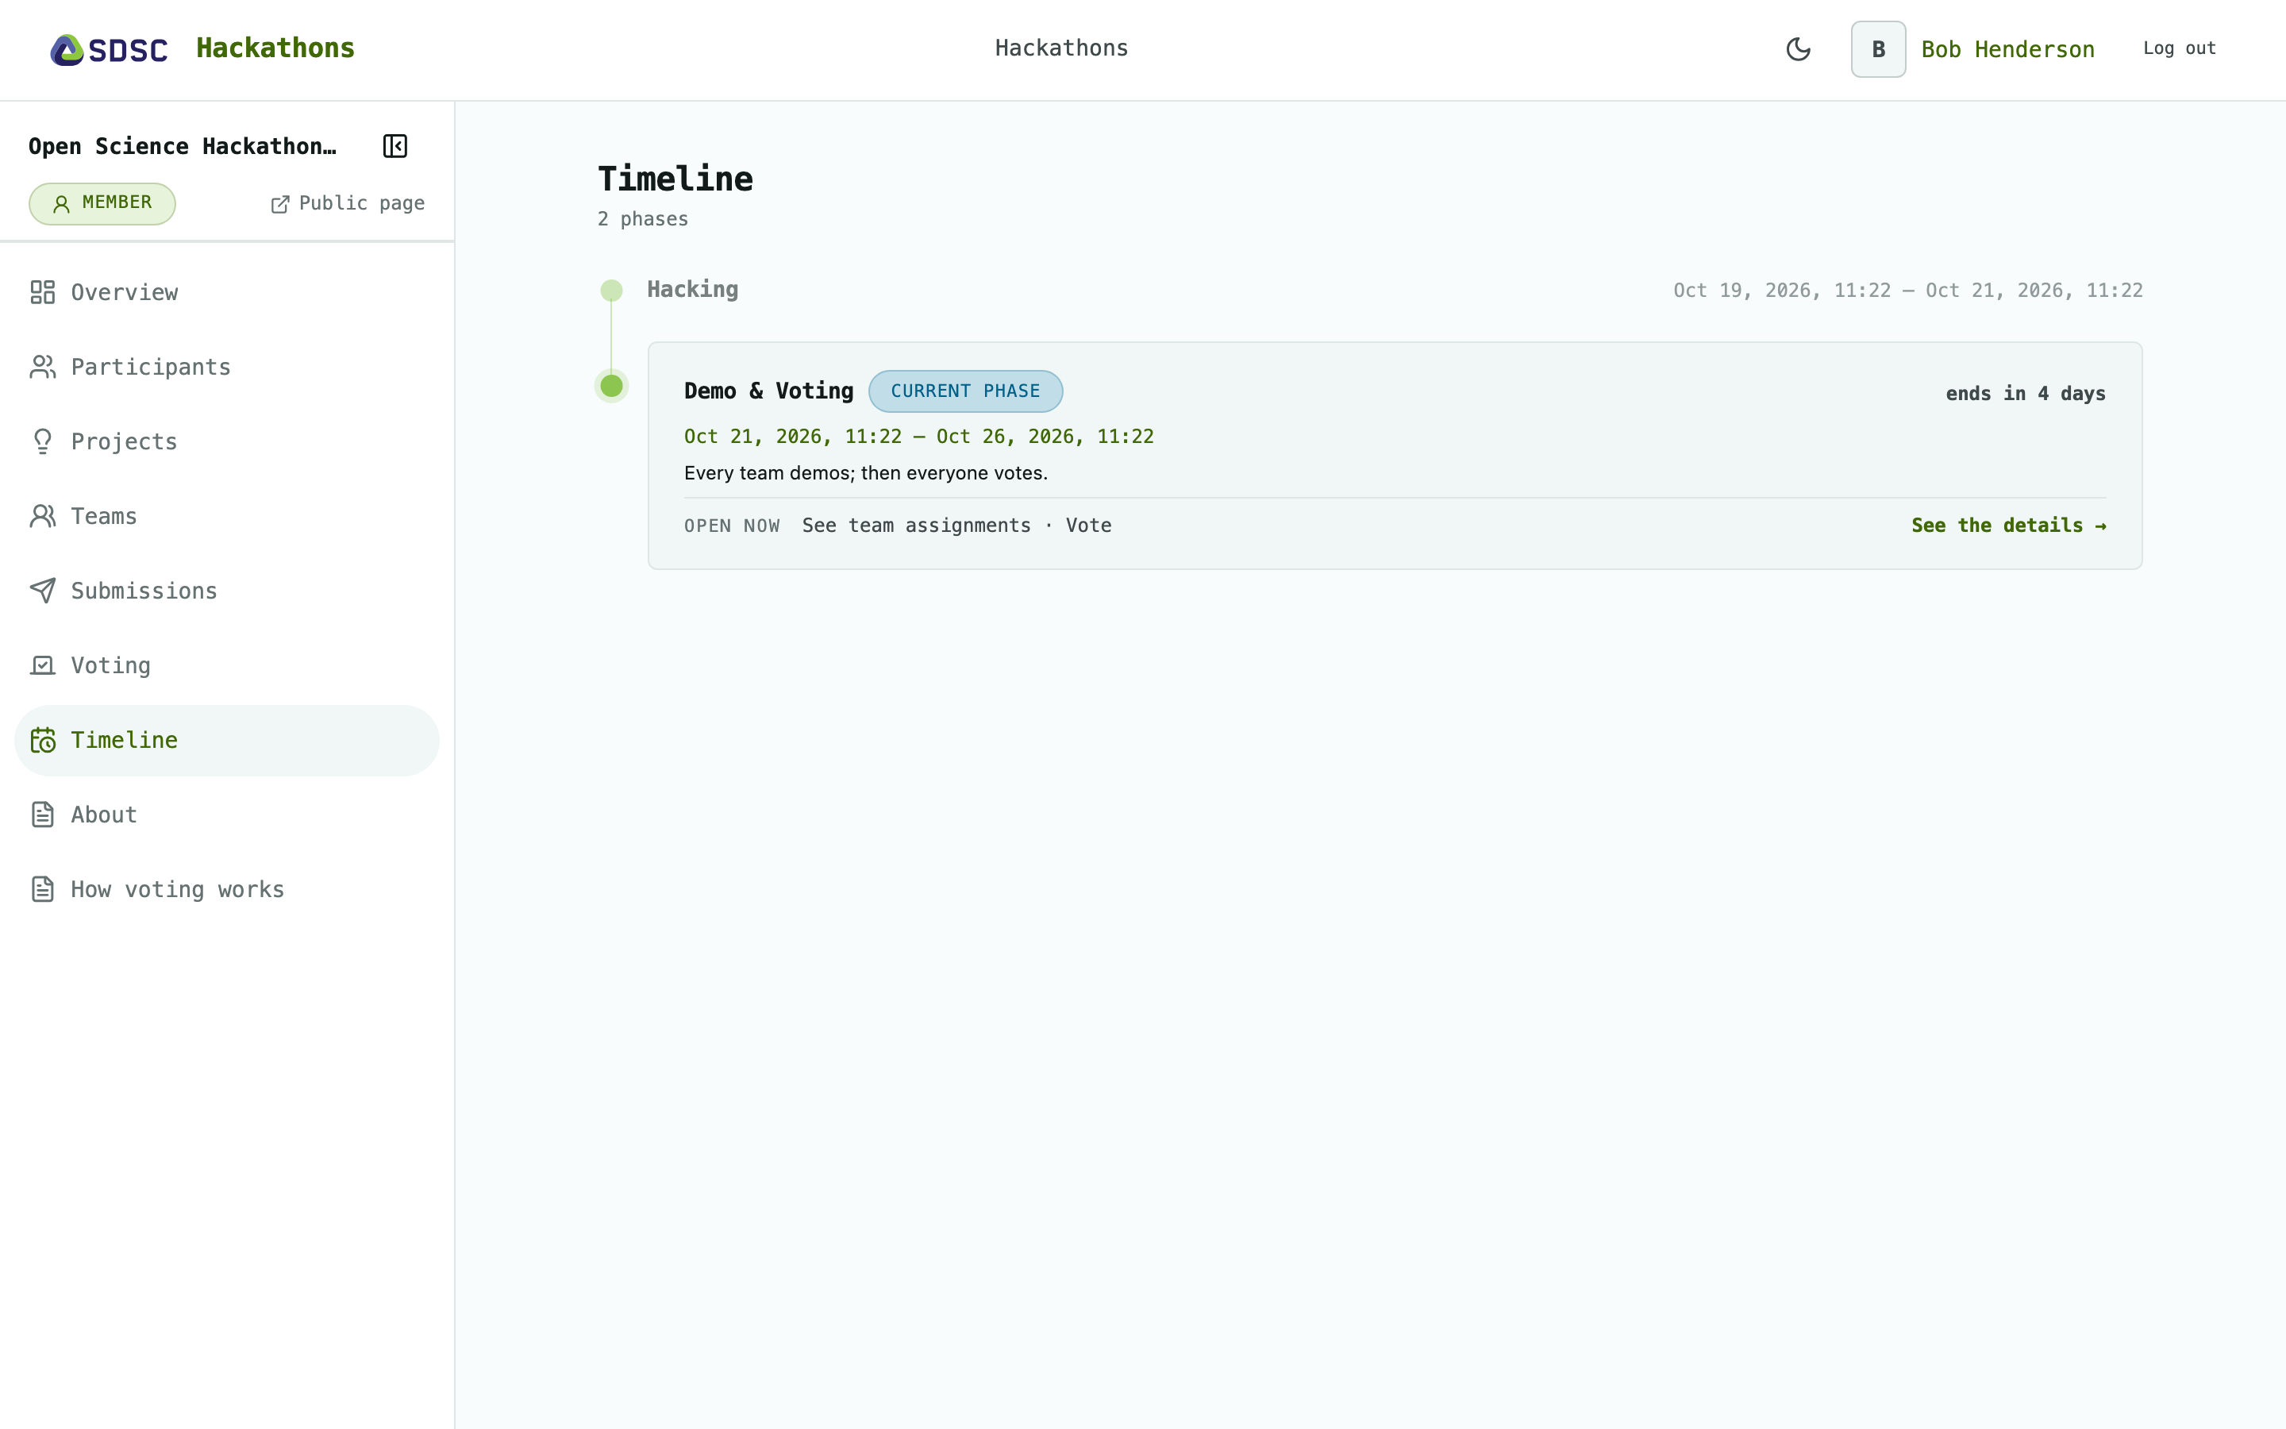Screen dimensions: 2286x1429
Task: Follow See the details link
Action: [2008, 526]
